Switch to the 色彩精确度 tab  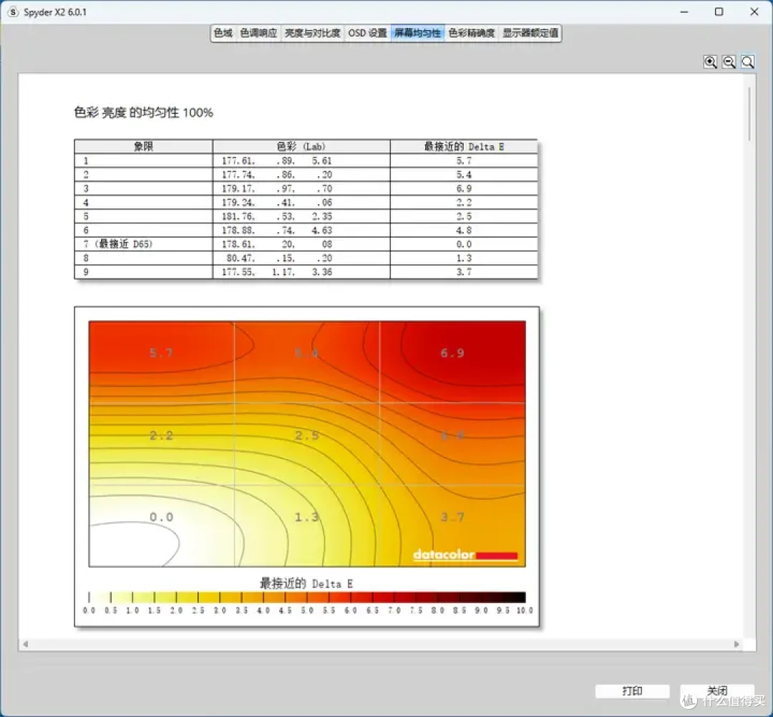coord(471,33)
